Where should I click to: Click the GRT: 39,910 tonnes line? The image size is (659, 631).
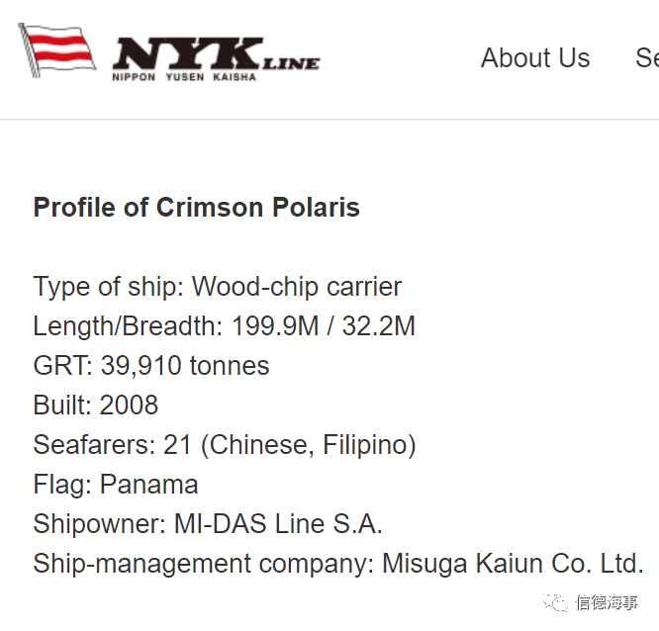pos(151,366)
